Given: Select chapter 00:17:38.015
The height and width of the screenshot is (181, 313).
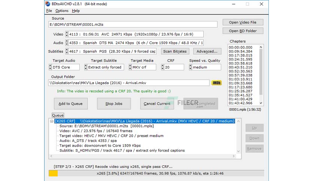Looking at the screenshot, I should [240, 55].
